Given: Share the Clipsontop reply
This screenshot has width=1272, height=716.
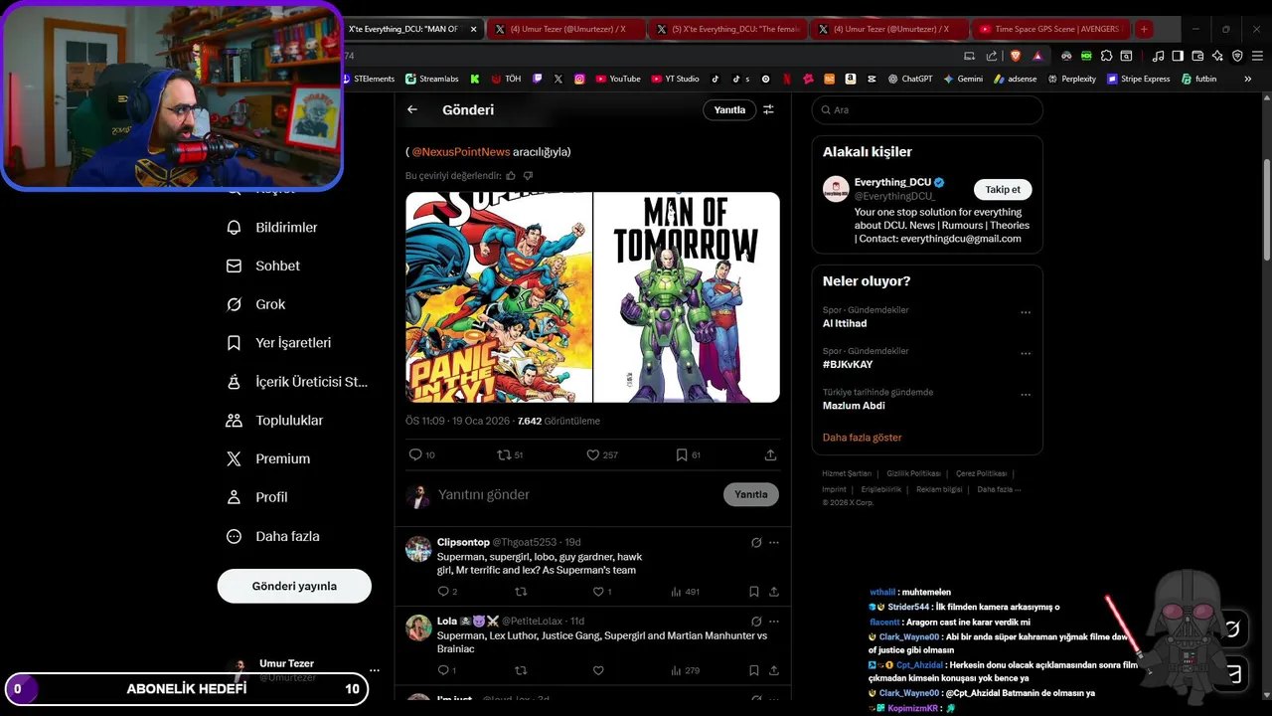Looking at the screenshot, I should [x=774, y=592].
